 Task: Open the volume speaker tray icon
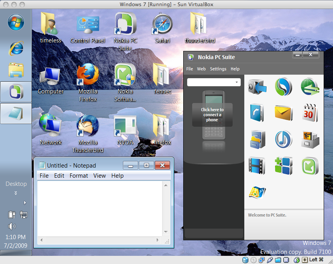click(12, 226)
